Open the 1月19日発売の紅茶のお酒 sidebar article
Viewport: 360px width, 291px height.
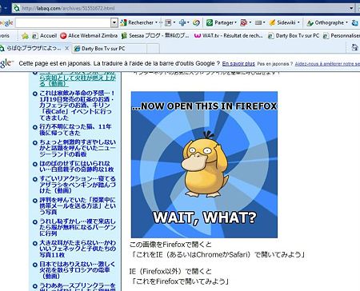78,106
